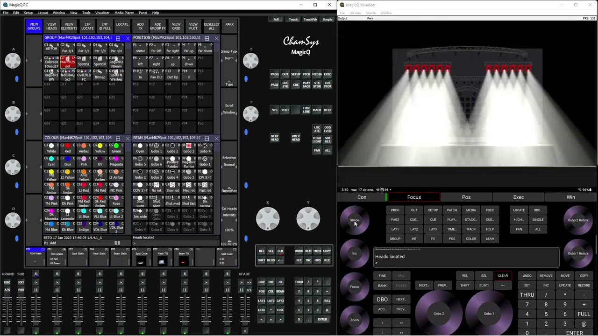Open the Media Player menu
The height and width of the screenshot is (336, 598).
[124, 13]
